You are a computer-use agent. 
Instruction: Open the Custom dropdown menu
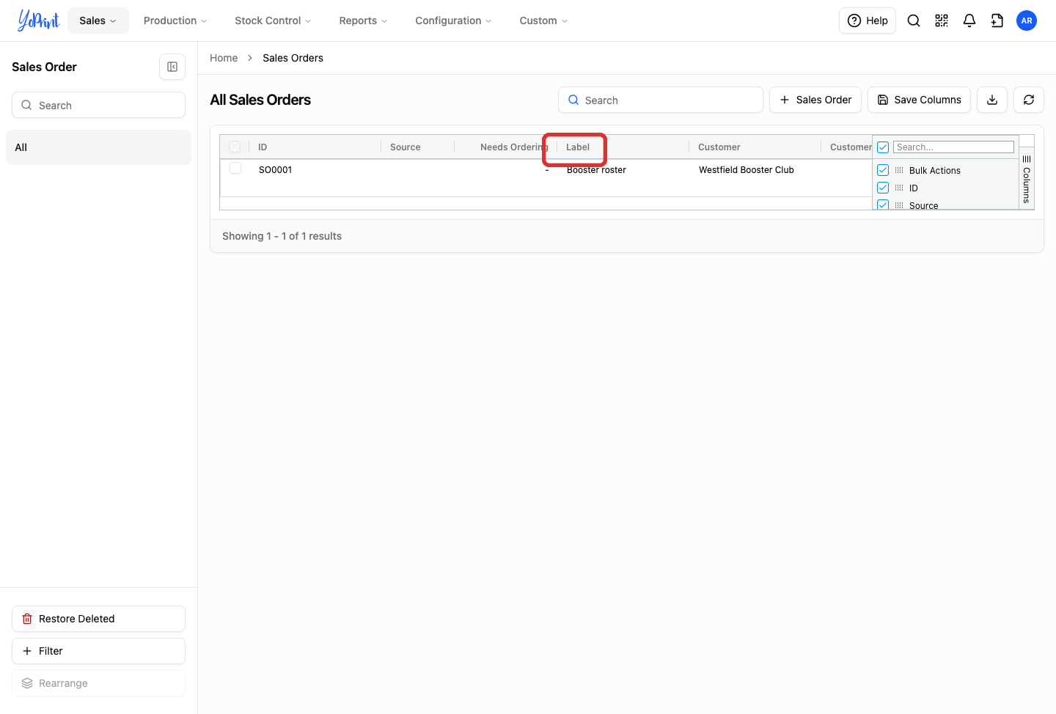543,21
